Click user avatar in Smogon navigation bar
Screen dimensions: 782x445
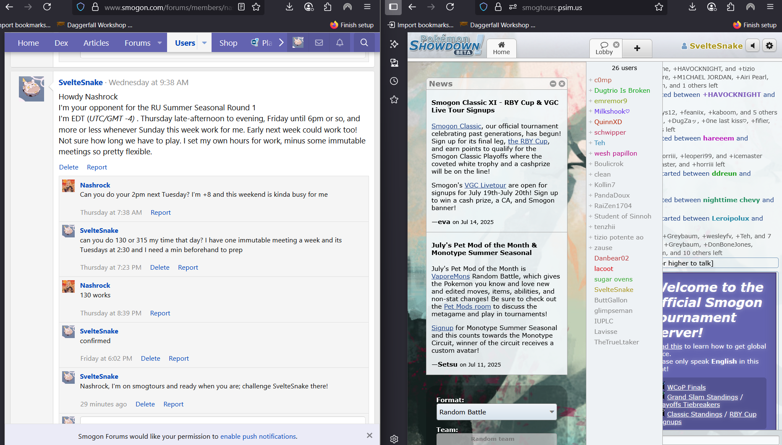click(x=298, y=42)
